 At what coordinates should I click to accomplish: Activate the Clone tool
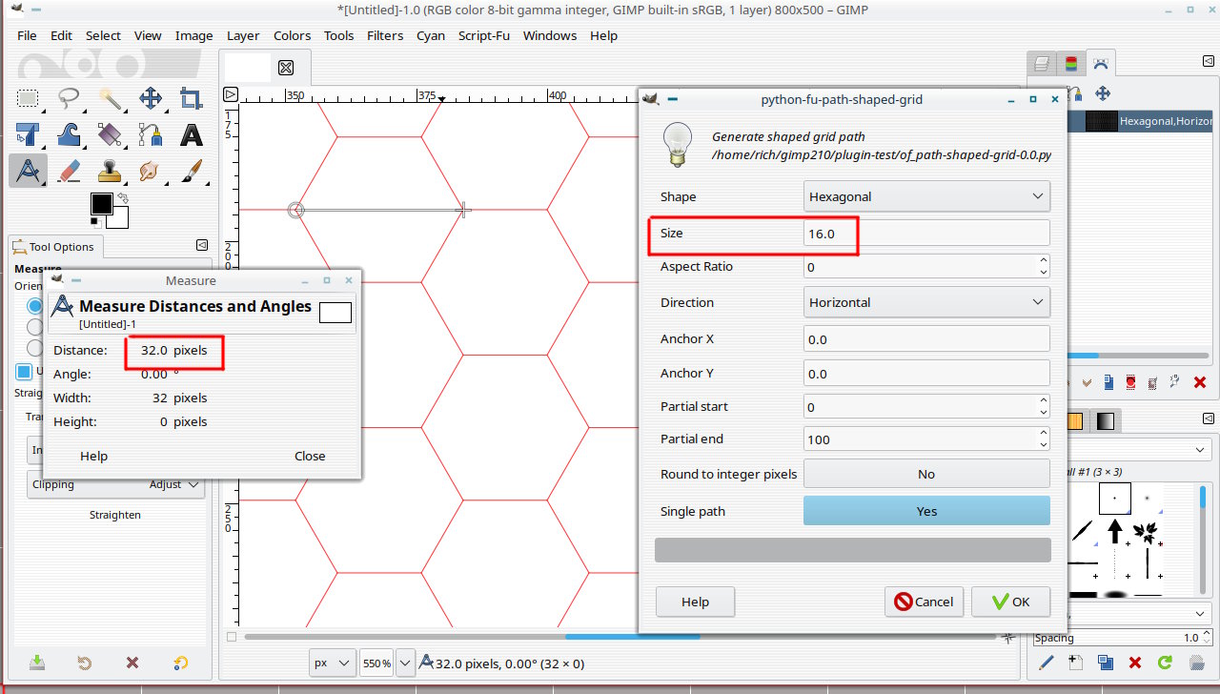[x=109, y=172]
